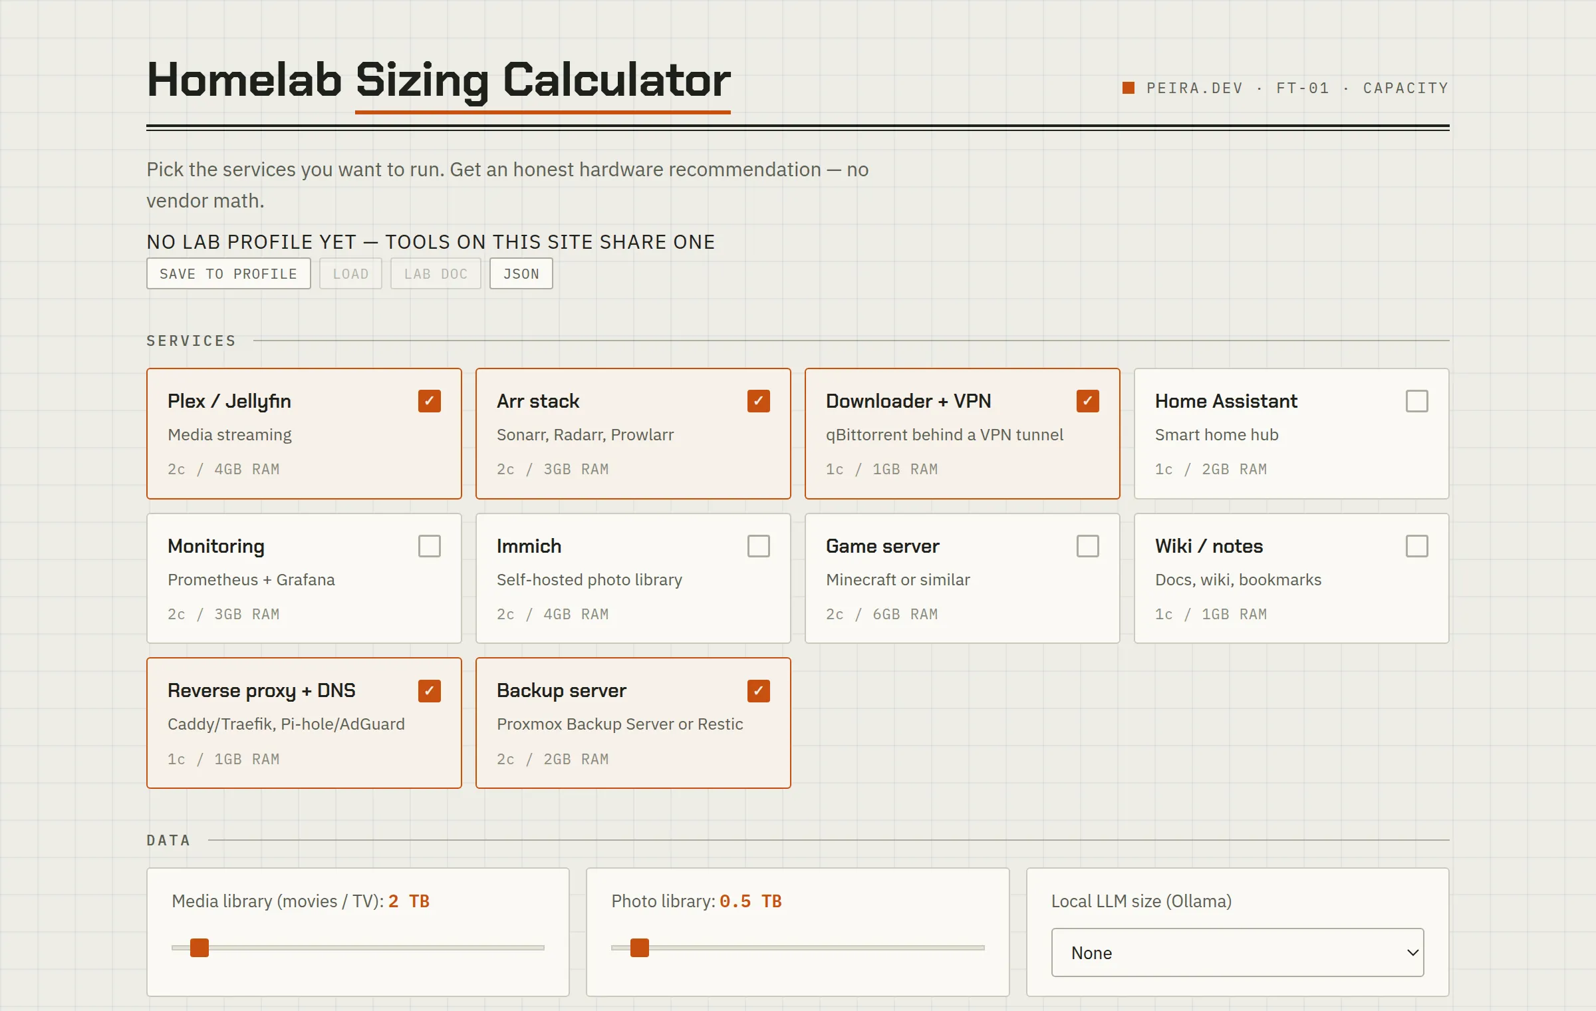Click 'Sonarr, Radarr, Prowlarr' description
The width and height of the screenshot is (1596, 1011).
coord(585,434)
